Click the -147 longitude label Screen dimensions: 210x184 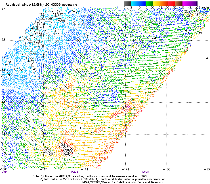pyautogui.click(x=43, y=169)
